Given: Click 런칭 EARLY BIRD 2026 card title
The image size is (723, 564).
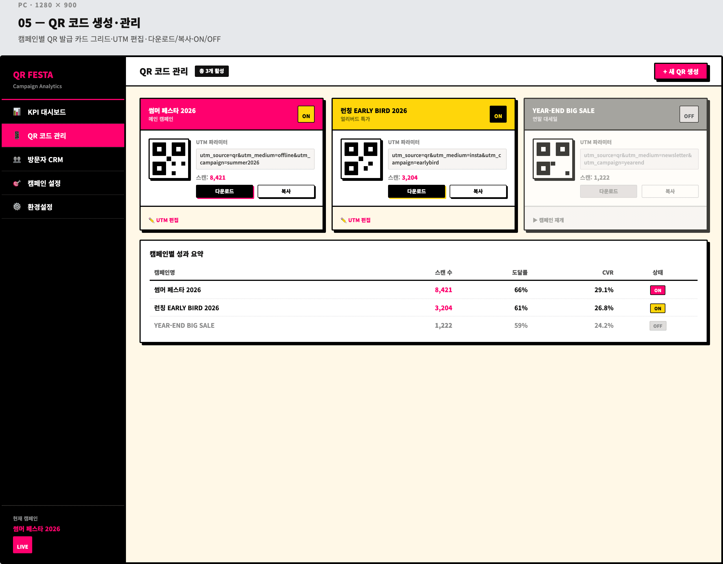Looking at the screenshot, I should pos(374,110).
